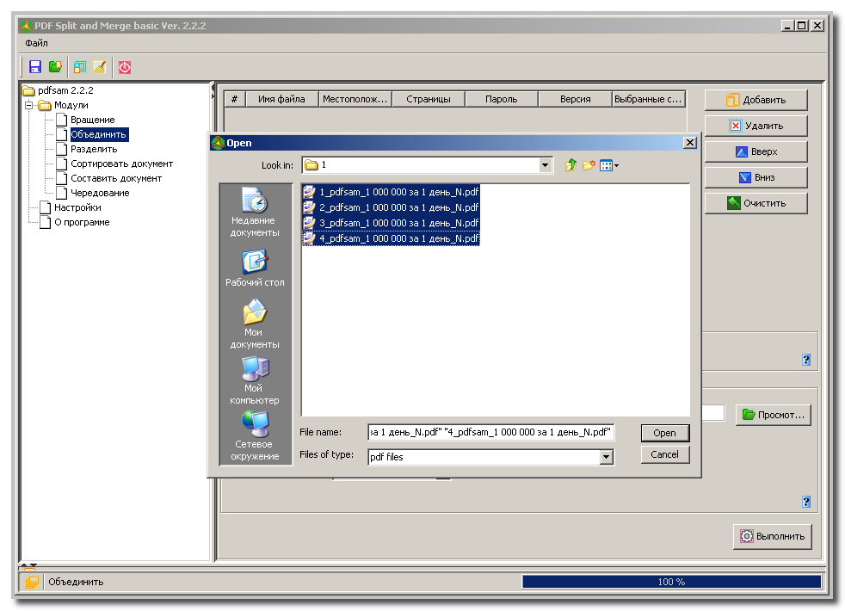Click the green folder load icon in toolbar
845x611 pixels.
tap(55, 67)
